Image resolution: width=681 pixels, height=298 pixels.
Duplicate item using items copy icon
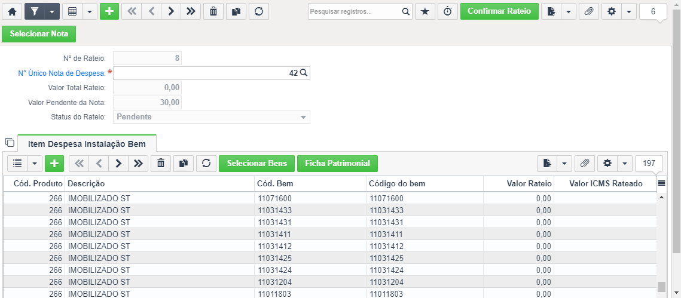(184, 163)
